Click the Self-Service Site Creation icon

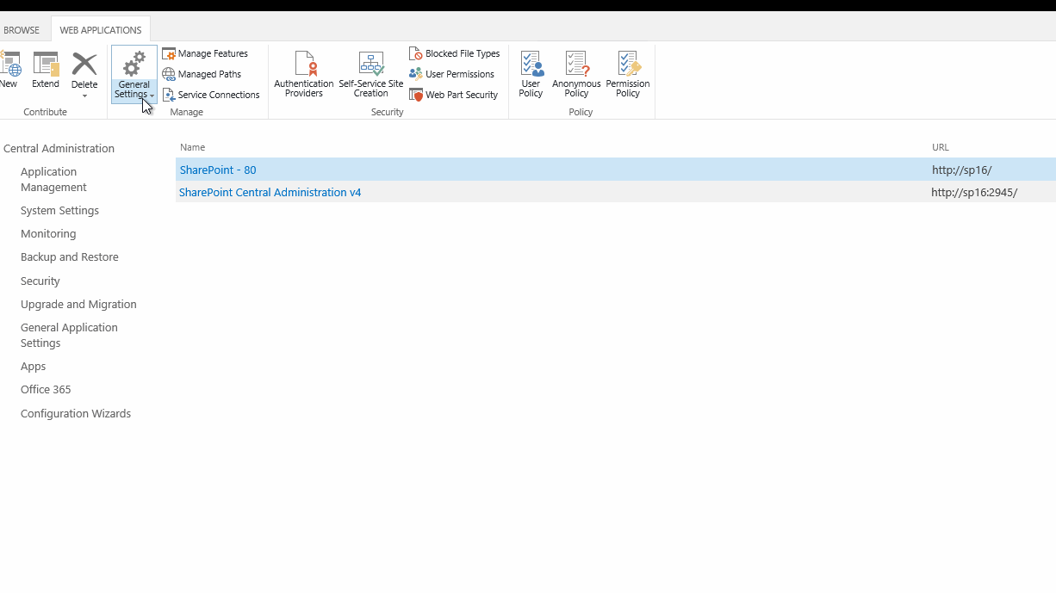370,65
